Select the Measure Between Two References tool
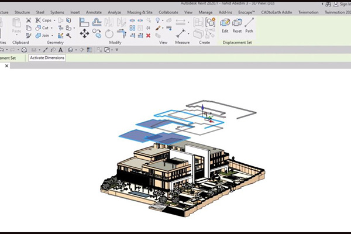This screenshot has height=234, width=351. click(181, 33)
